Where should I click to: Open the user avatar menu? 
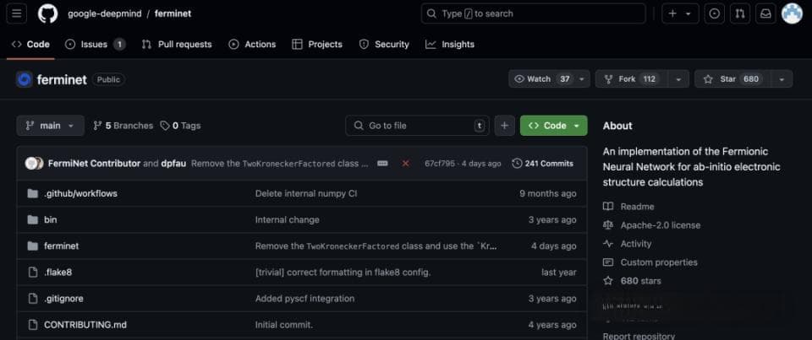[792, 13]
